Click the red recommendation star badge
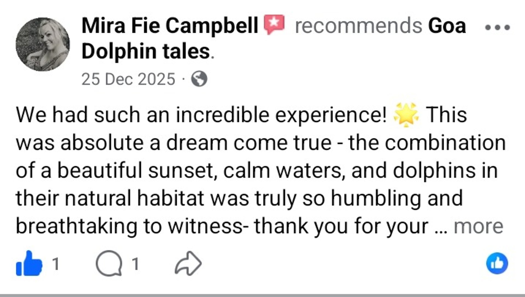The image size is (525, 297). click(274, 25)
